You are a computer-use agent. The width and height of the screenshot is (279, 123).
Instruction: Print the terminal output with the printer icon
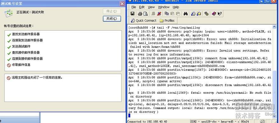(140, 13)
